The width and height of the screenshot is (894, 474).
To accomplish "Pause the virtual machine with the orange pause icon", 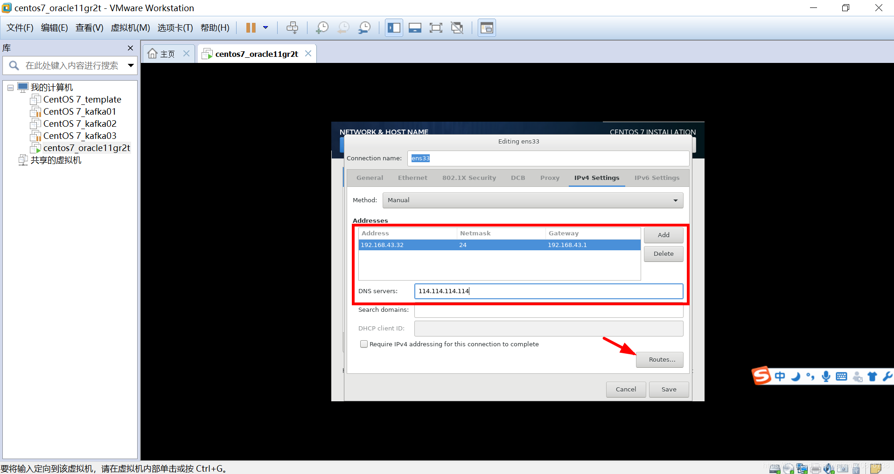I will pyautogui.click(x=251, y=28).
